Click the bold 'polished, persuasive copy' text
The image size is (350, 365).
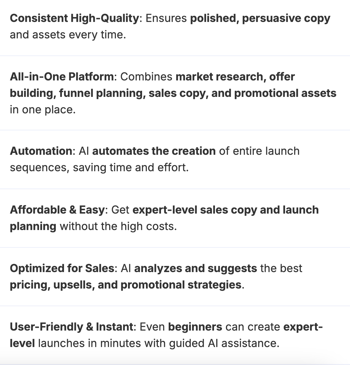[260, 18]
